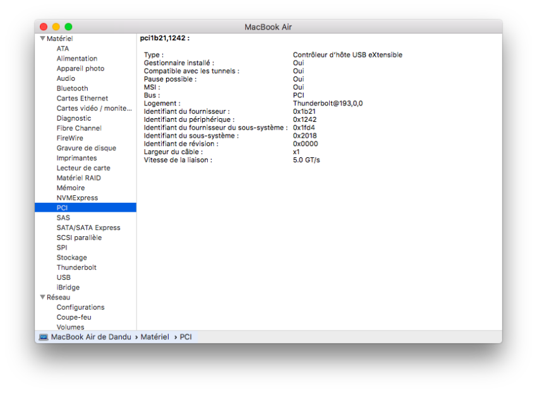Open Configurations under Réseau
The height and width of the screenshot is (393, 537).
tap(80, 307)
